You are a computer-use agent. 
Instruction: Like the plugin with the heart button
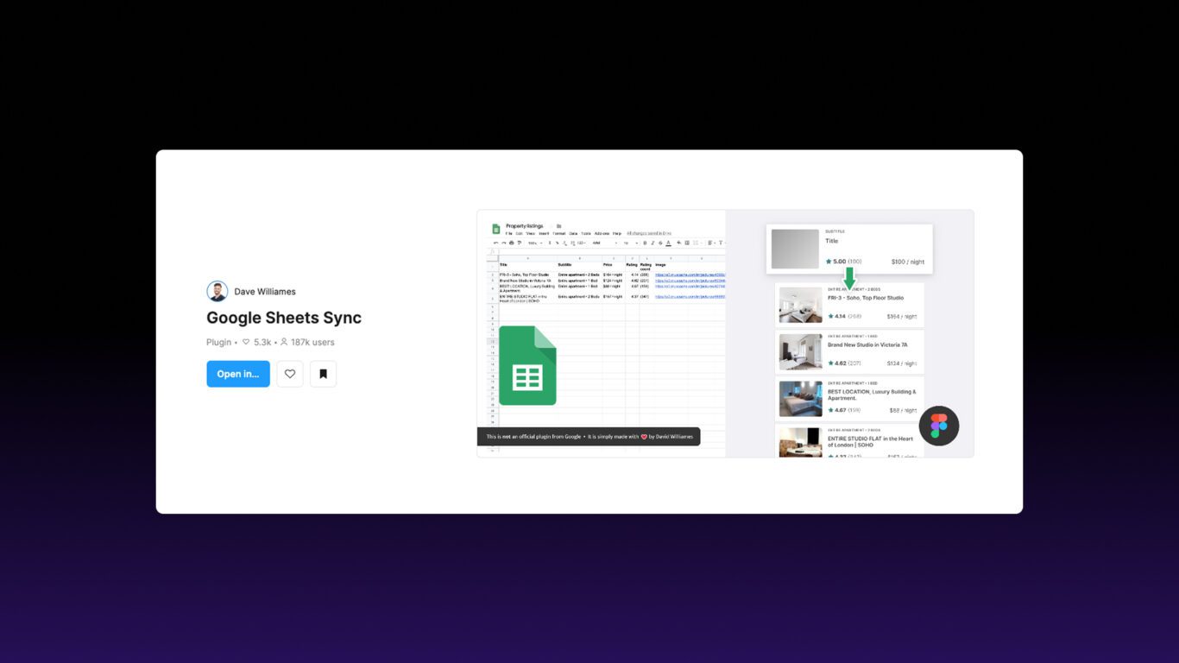[x=290, y=374]
